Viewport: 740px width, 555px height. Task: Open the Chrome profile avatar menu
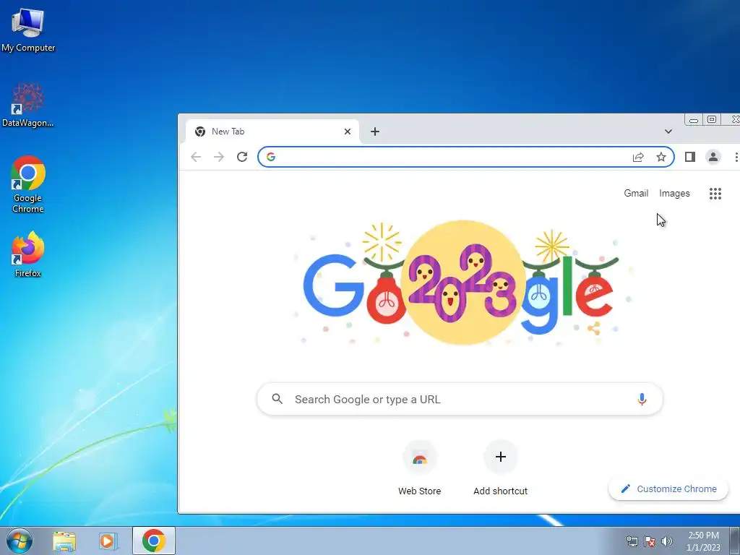click(713, 157)
